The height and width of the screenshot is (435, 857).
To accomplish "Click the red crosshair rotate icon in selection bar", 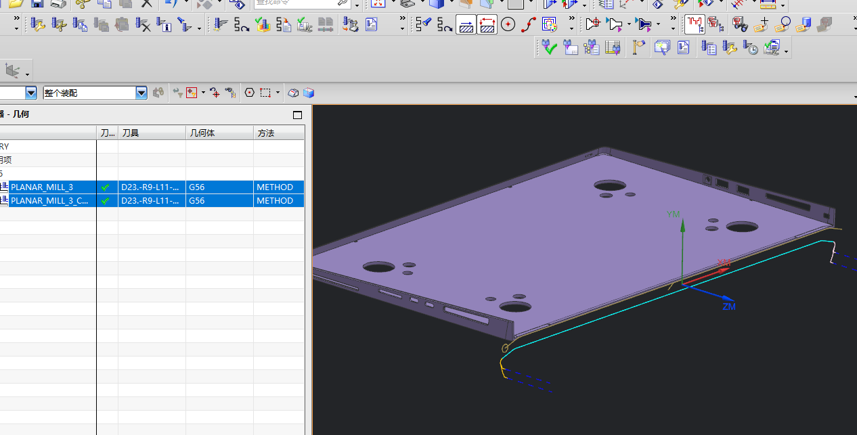I will point(215,93).
